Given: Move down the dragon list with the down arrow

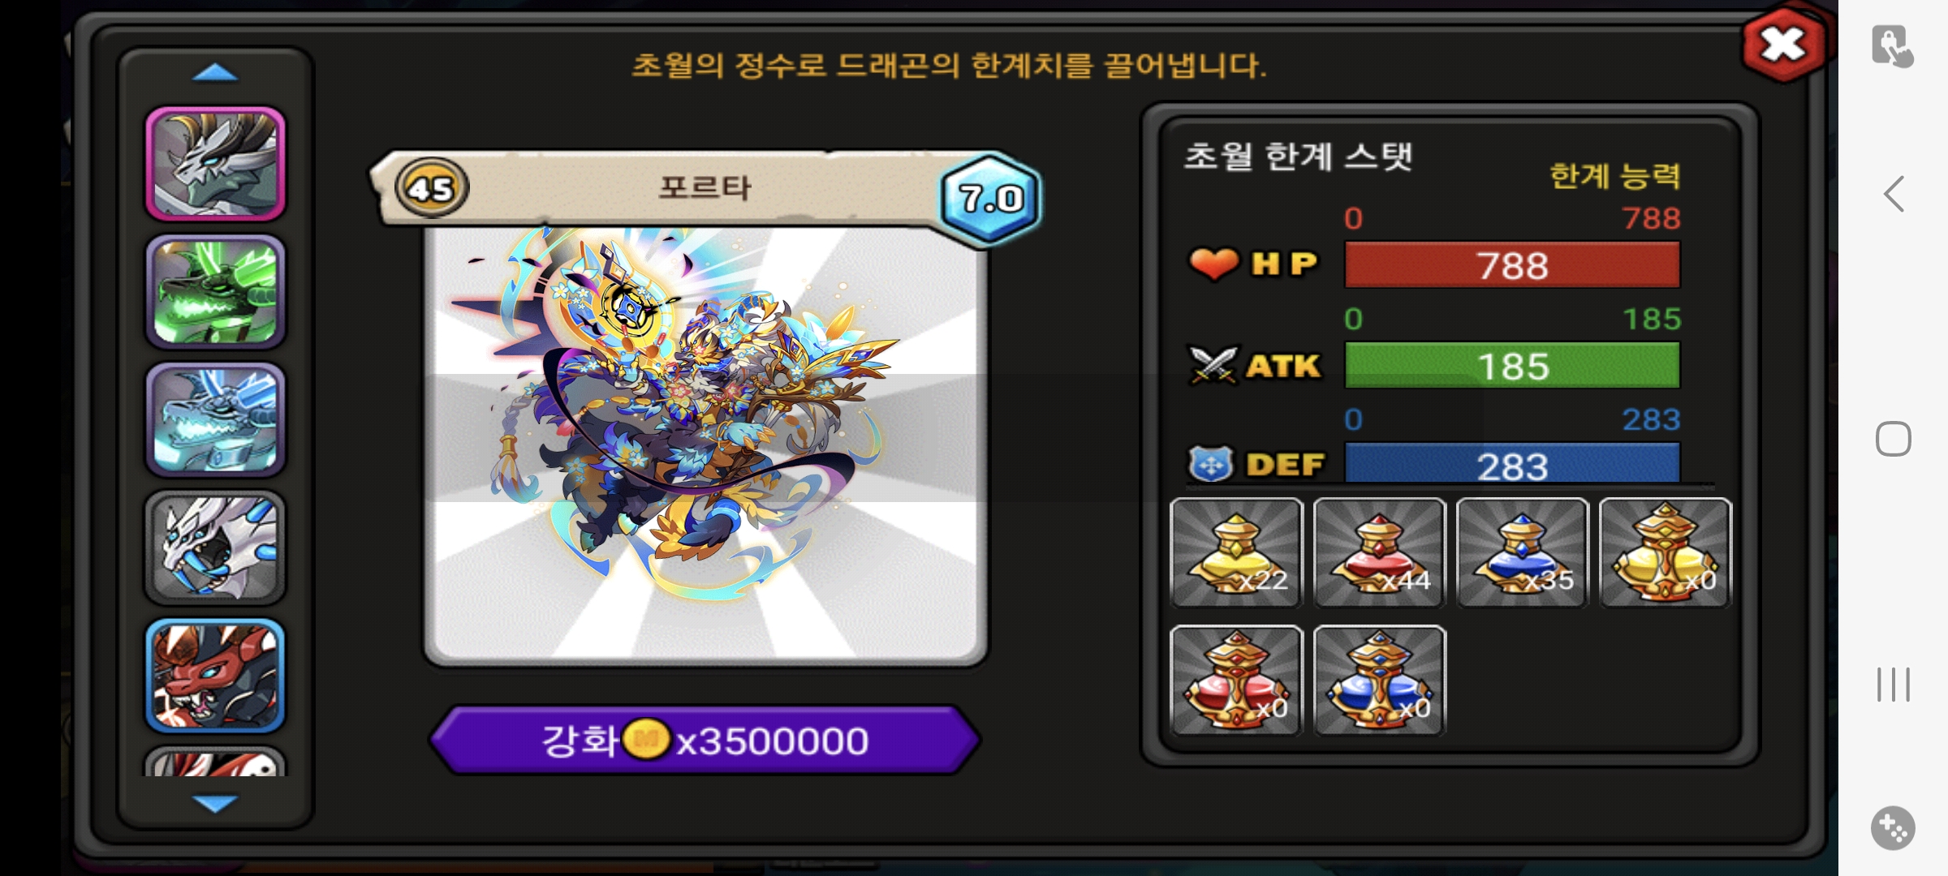Looking at the screenshot, I should coord(215,803).
